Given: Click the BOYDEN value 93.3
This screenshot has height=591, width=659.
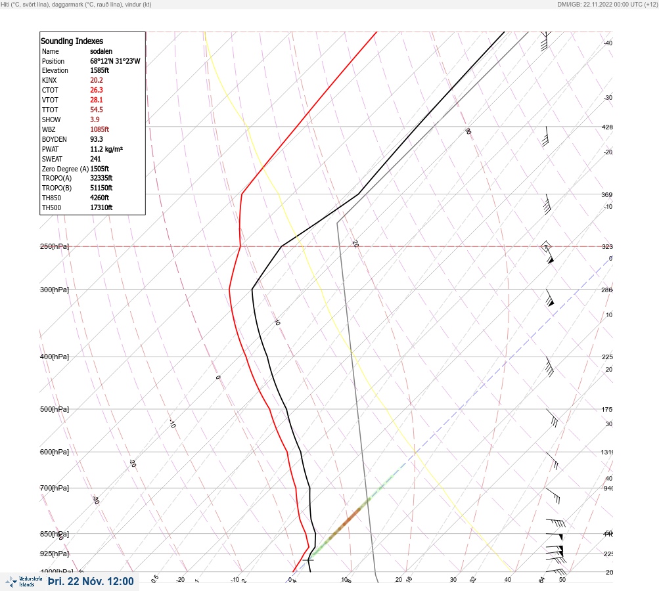Looking at the screenshot, I should click(x=96, y=139).
